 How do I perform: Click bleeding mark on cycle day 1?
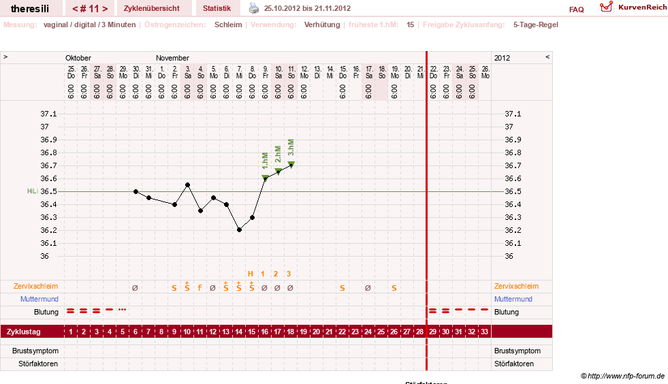tap(71, 311)
